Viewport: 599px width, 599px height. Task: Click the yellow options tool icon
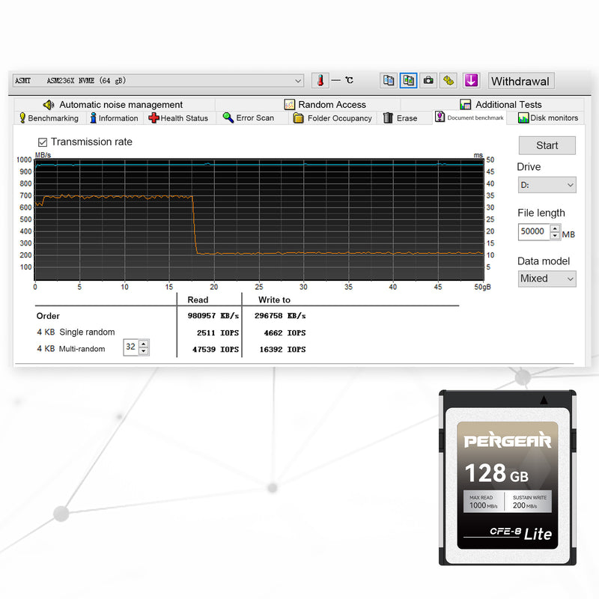449,81
